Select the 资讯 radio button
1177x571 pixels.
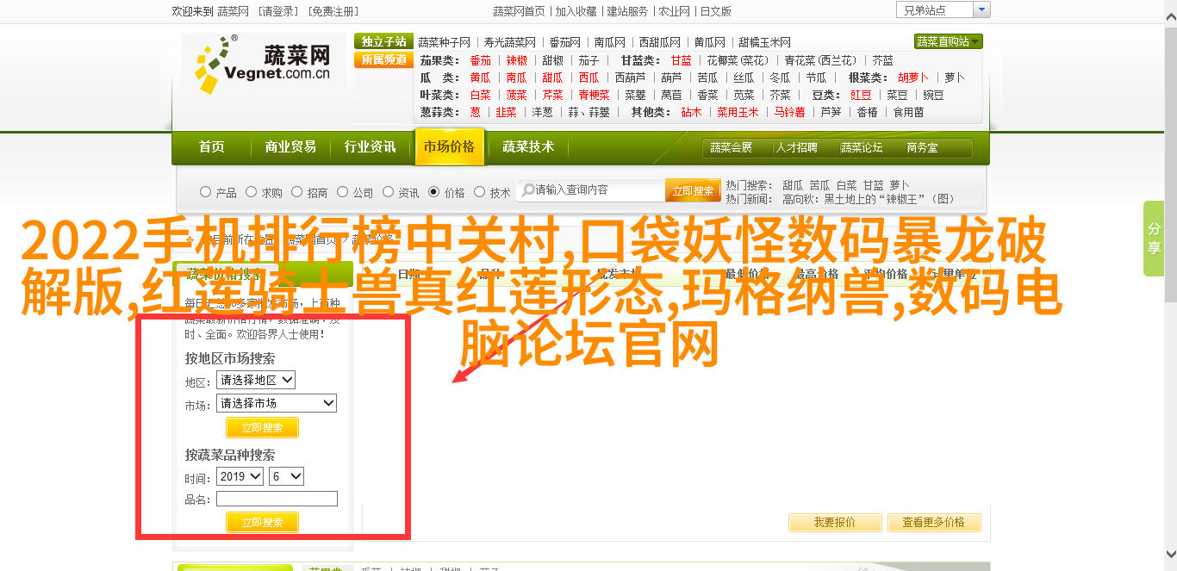(x=388, y=192)
